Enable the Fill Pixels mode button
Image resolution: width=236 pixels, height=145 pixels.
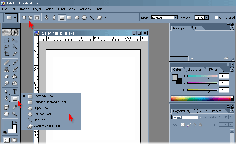[37, 18]
